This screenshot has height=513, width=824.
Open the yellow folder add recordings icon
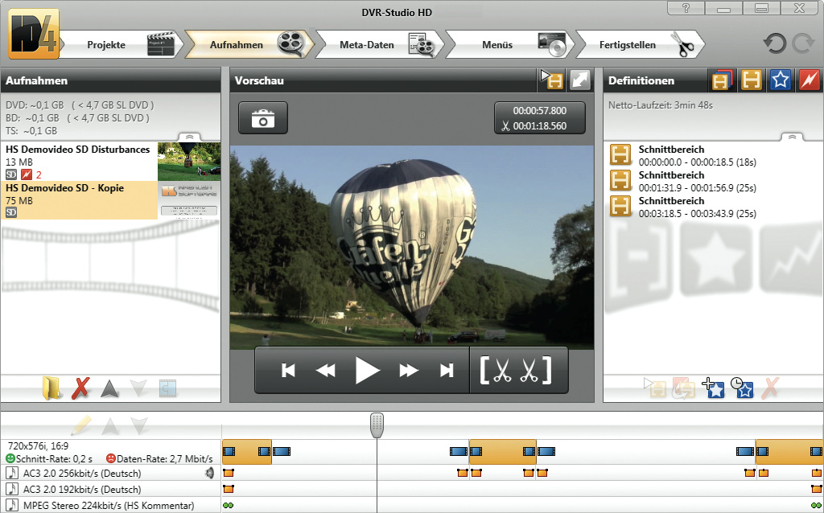click(51, 389)
